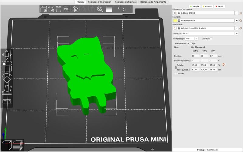Open the Supports Aucun dropdown
Image resolution: width=243 pixels, height=152 pixels.
(237, 33)
